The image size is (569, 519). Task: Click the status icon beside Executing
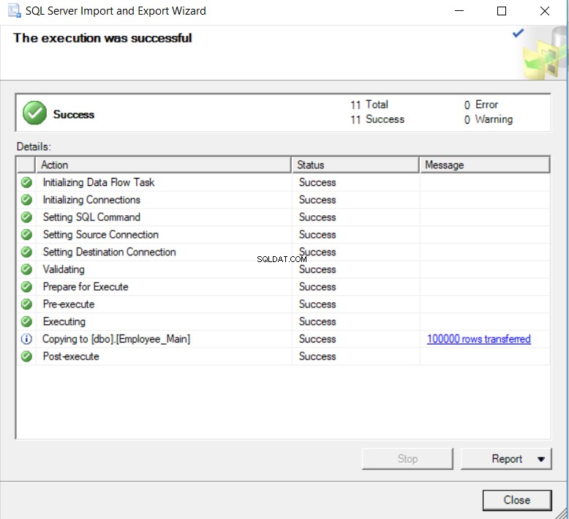click(26, 321)
